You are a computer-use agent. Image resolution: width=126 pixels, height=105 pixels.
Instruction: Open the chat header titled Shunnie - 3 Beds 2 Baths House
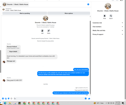pyautogui.click(x=16, y=4)
